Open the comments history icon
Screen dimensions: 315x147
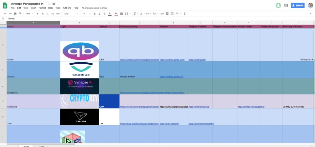pyautogui.click(x=286, y=6)
